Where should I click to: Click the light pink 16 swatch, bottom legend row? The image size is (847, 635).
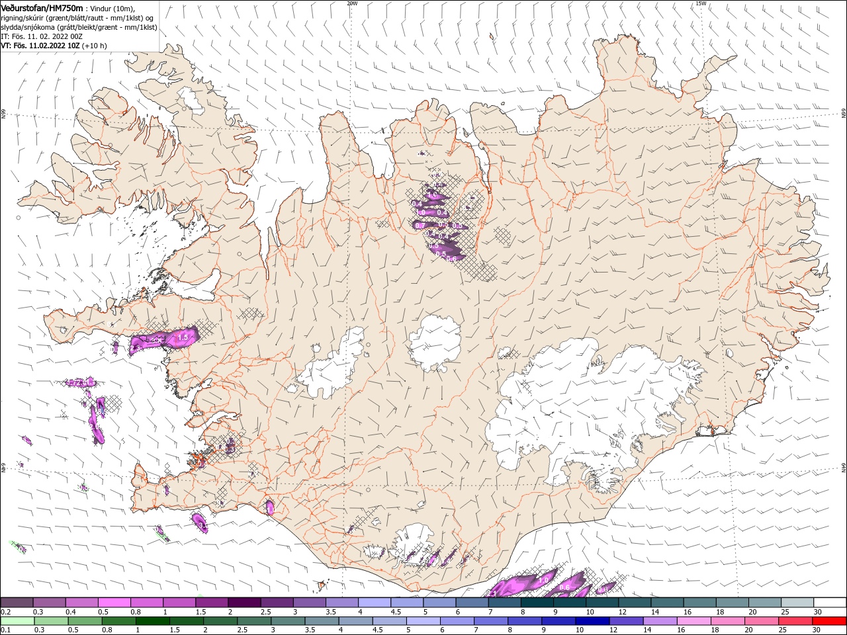pos(693,621)
